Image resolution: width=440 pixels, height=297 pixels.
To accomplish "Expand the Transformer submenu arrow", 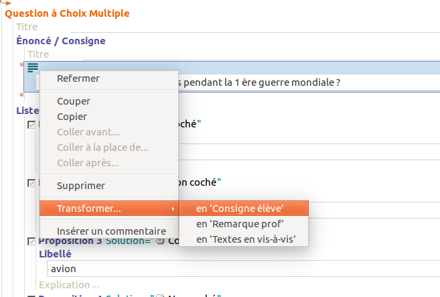I will click(173, 209).
